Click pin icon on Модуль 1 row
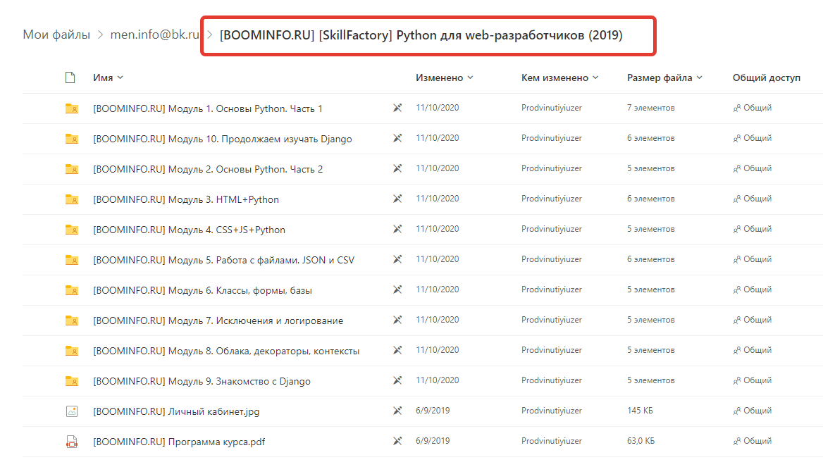 pyautogui.click(x=397, y=108)
